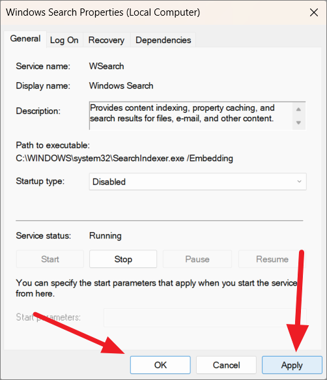This screenshot has height=380, width=327.
Task: Click the disabled Pause button
Action: [197, 259]
